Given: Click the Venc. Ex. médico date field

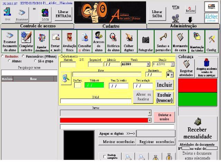Looking at the screenshot, I should pos(119,86).
